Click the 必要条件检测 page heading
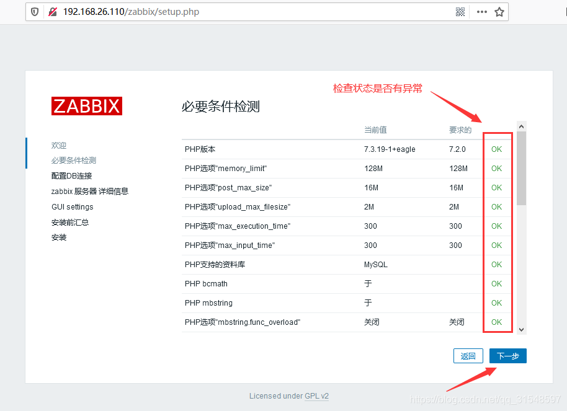567x411 pixels. point(221,106)
